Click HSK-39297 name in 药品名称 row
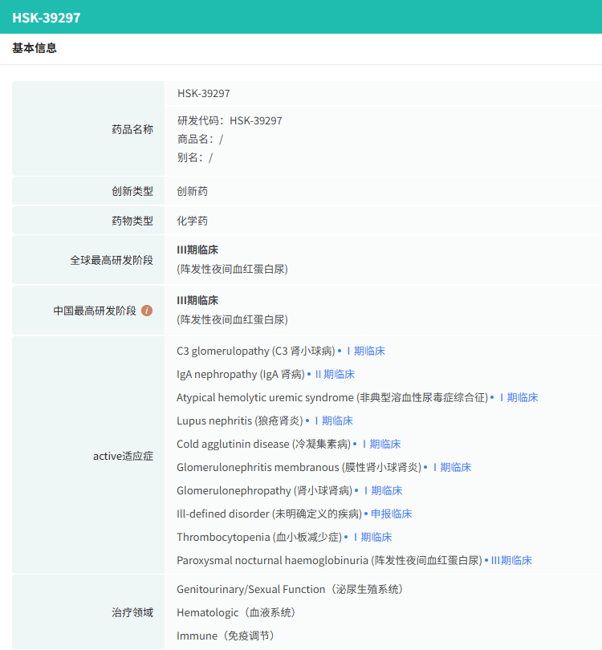Screen dimensions: 602x650 pos(204,93)
